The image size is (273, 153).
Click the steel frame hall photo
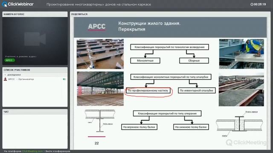[x=100, y=89]
